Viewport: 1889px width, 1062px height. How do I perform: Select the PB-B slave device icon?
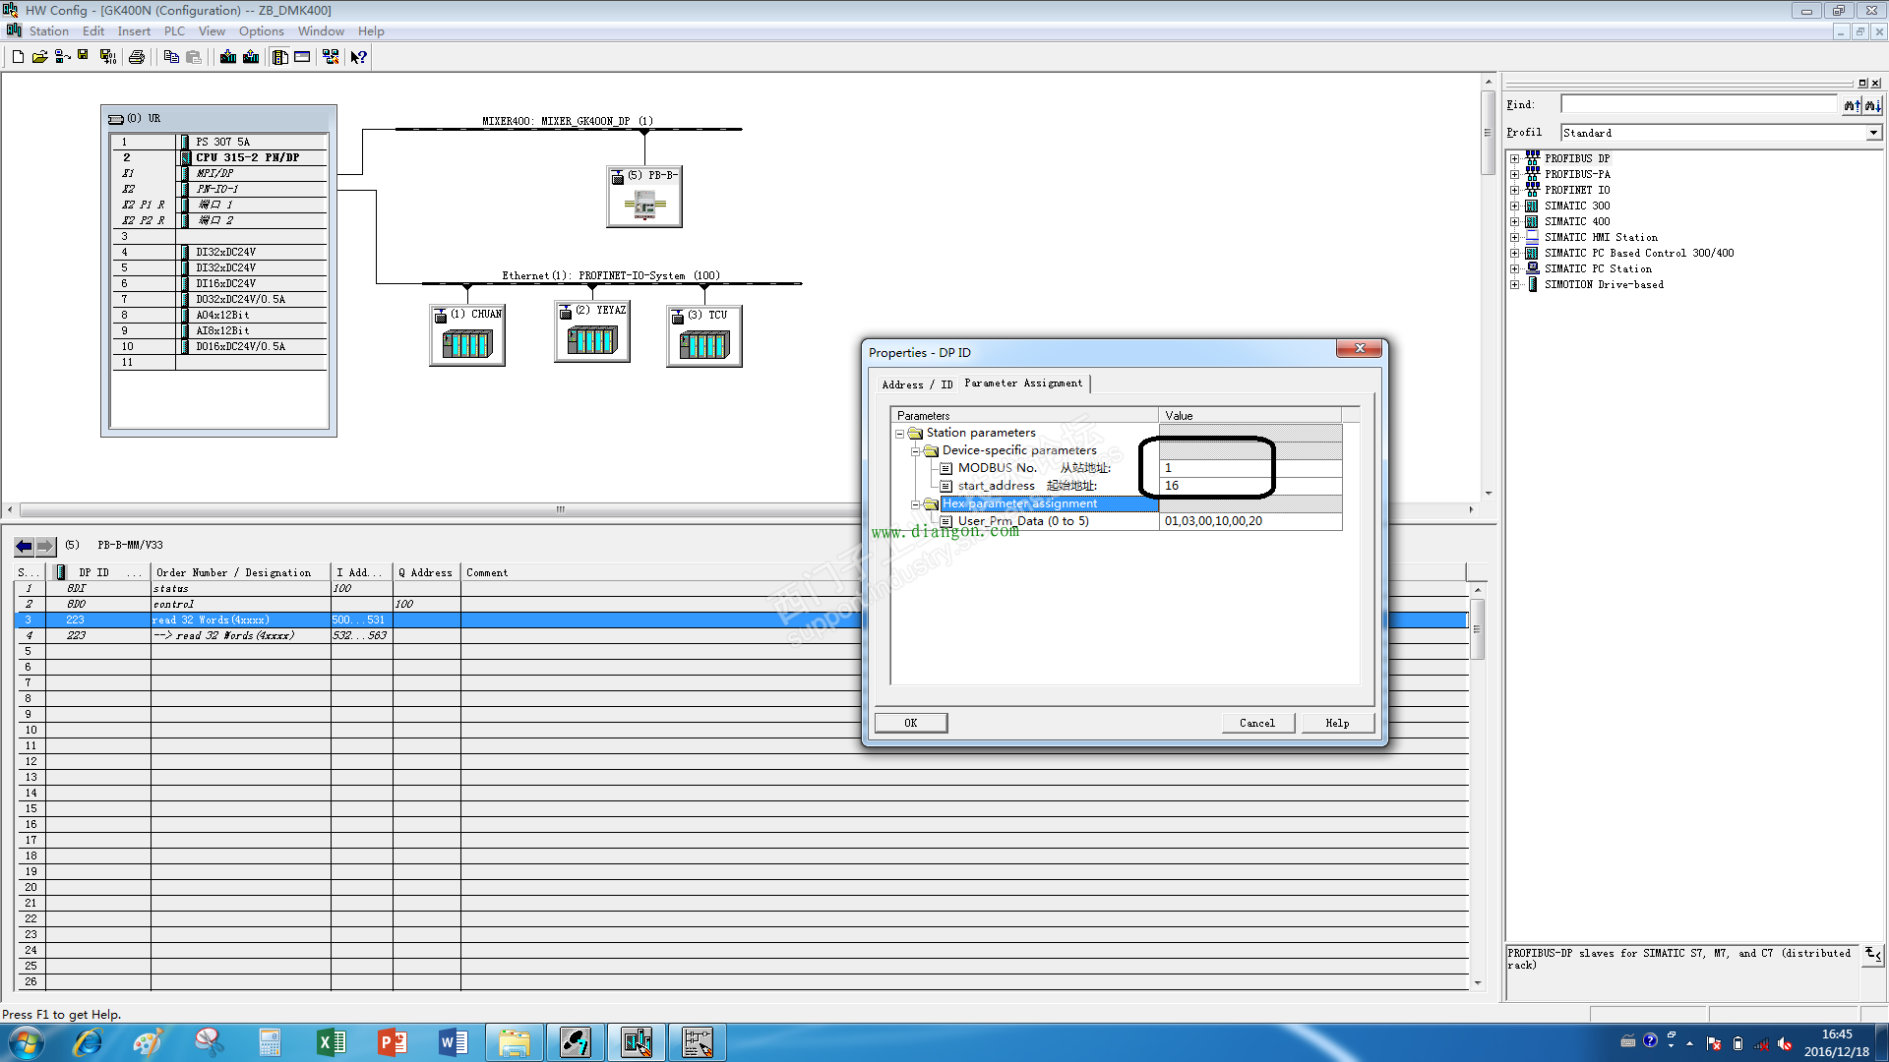coord(644,204)
